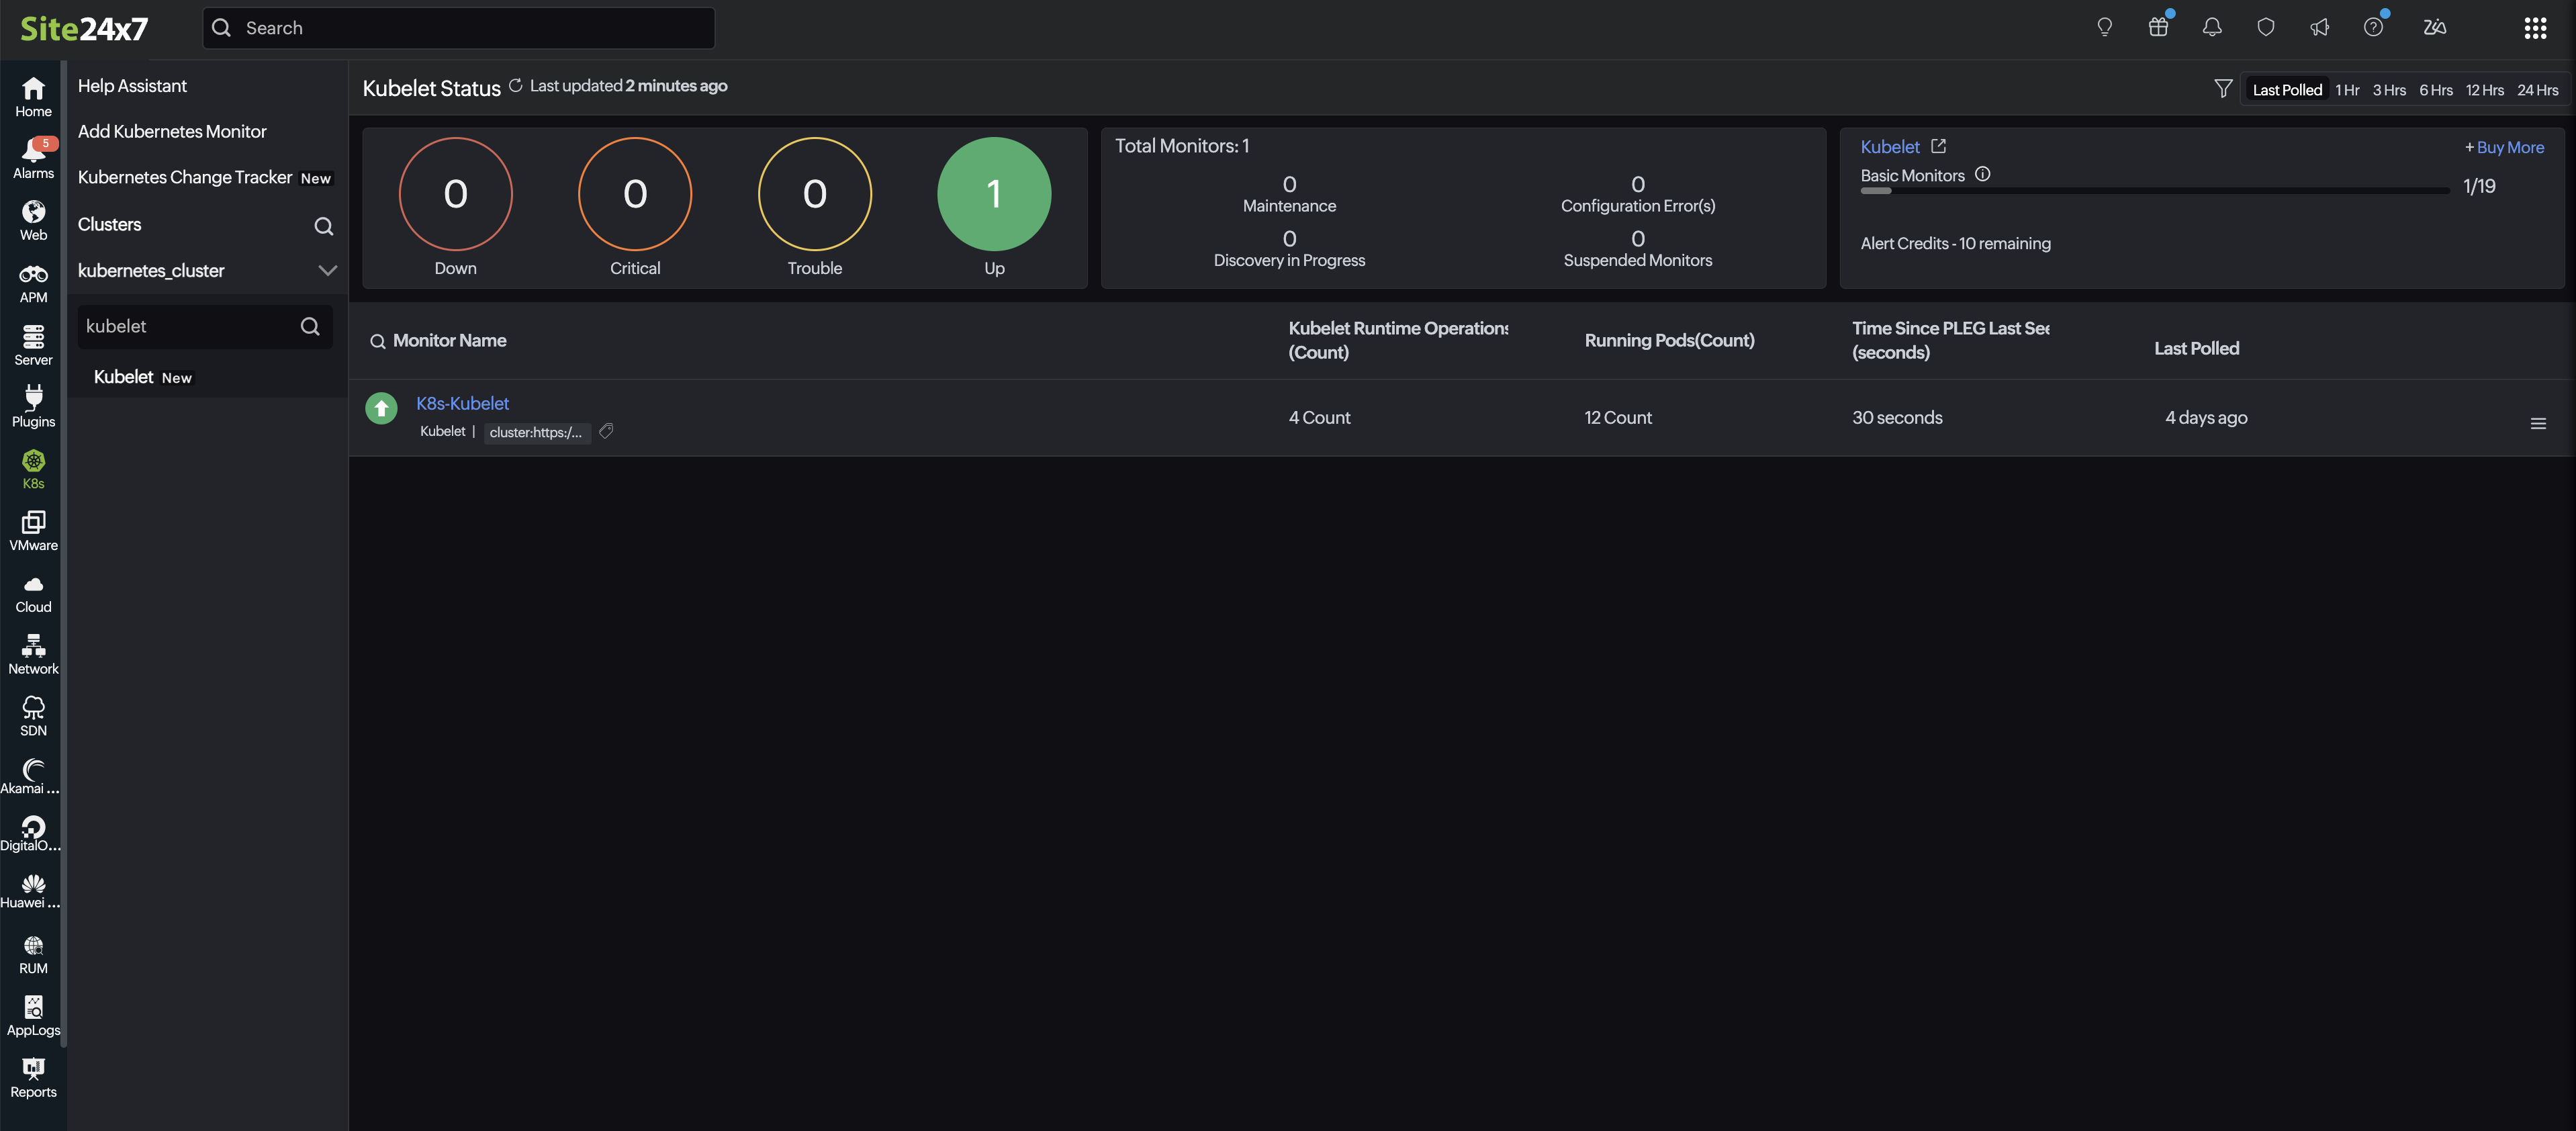Image resolution: width=2576 pixels, height=1131 pixels.
Task: Open Reports in the sidebar
Action: [33, 1079]
